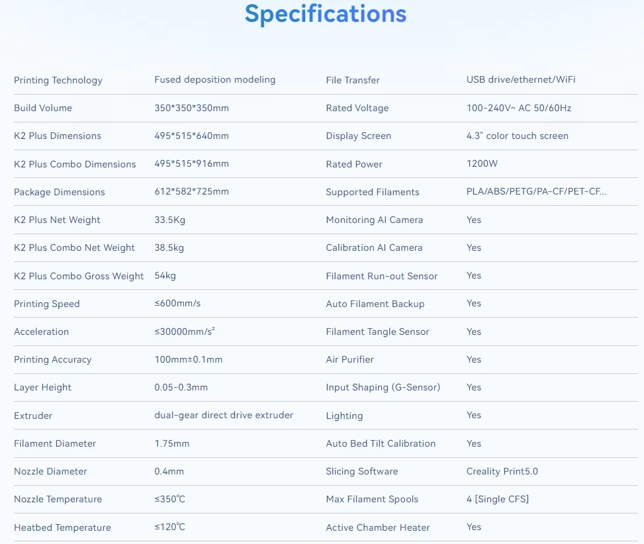Click the Printing Technology label
The image size is (644, 544).
(x=58, y=80)
